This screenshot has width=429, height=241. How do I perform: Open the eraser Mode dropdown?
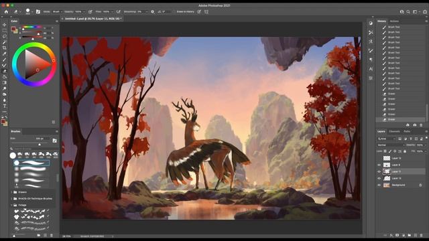(57, 12)
